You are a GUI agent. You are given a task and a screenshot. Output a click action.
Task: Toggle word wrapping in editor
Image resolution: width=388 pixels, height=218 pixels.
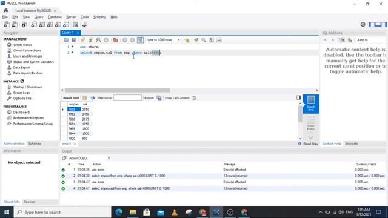coord(219,40)
